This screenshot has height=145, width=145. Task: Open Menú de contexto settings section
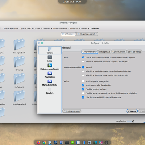click(50, 83)
